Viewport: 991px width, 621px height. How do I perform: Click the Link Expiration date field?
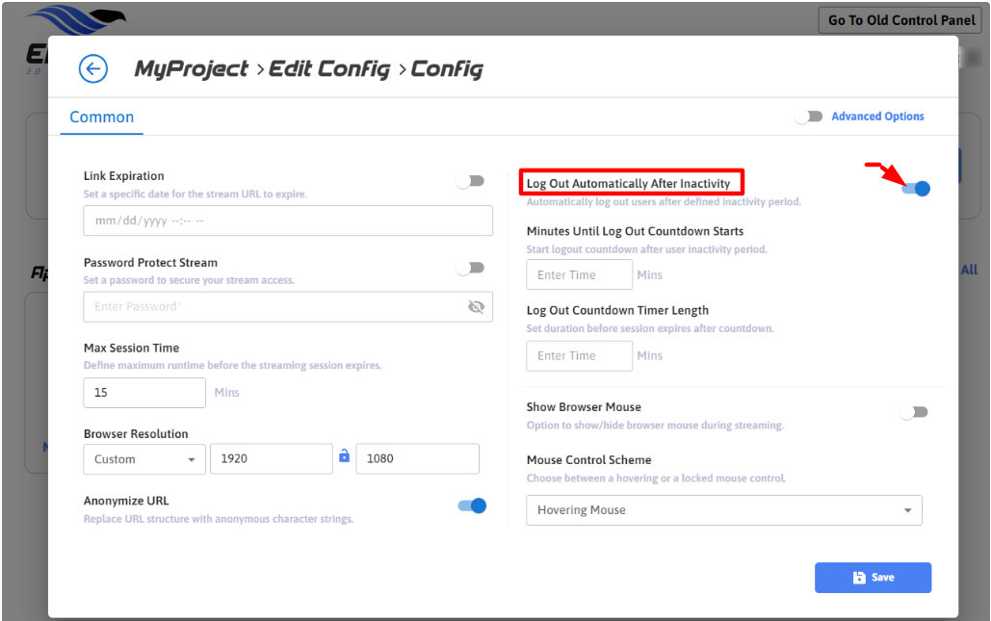click(288, 220)
